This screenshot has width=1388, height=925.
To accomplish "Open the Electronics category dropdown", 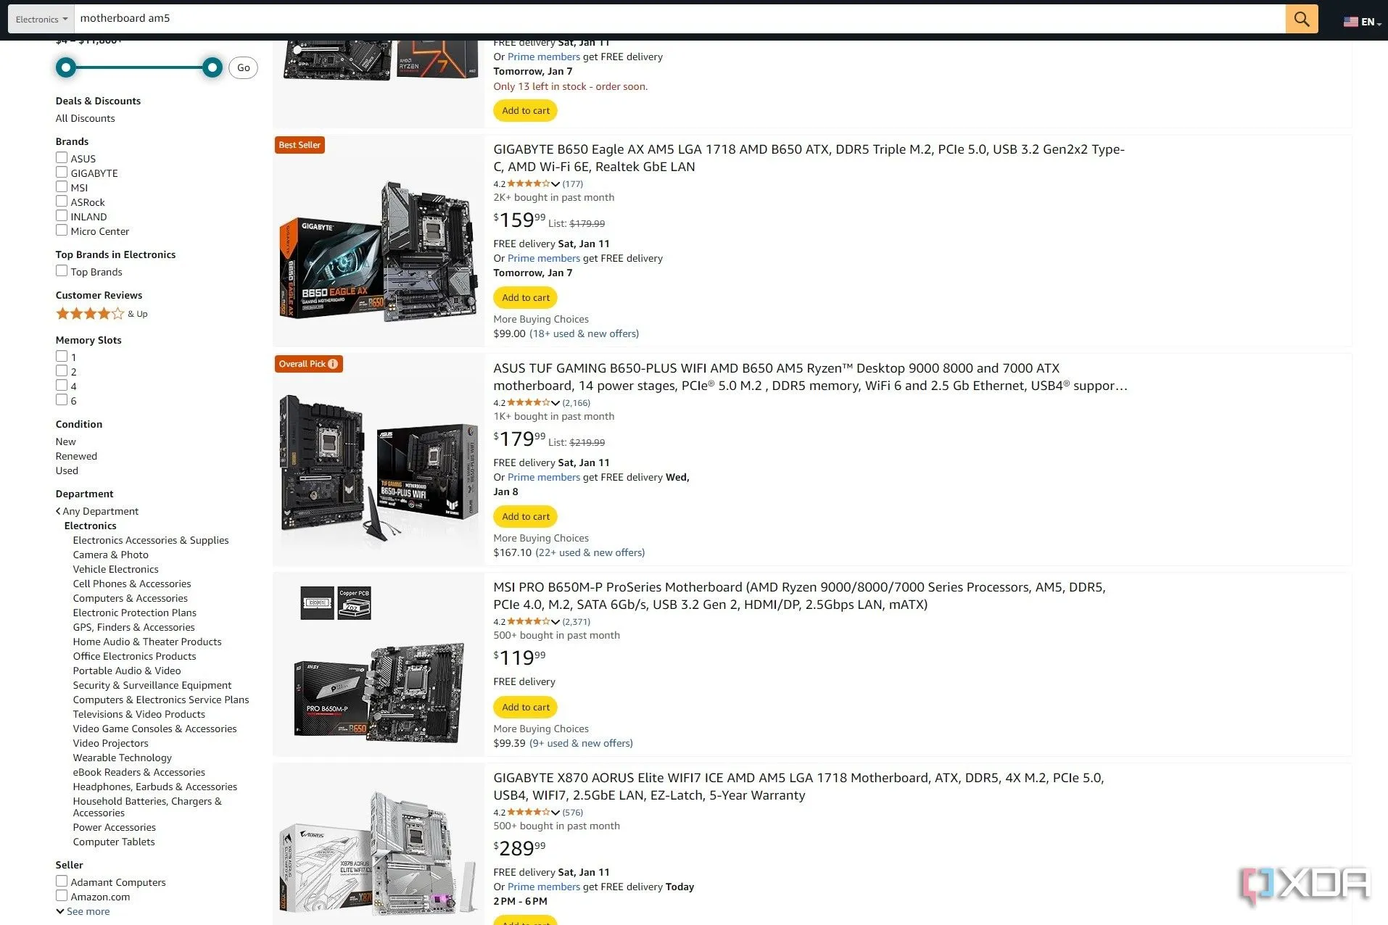I will click(41, 19).
